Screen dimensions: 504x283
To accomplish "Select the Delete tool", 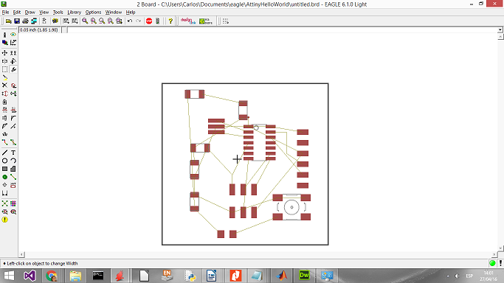I will click(x=5, y=85).
